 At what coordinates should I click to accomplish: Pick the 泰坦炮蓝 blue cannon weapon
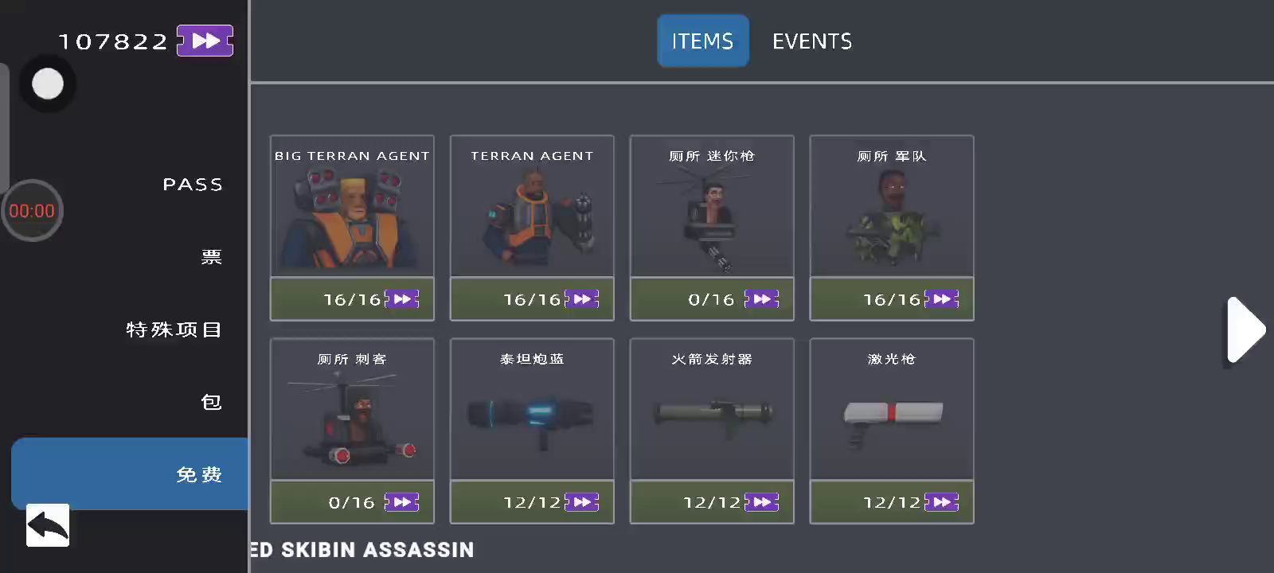532,431
